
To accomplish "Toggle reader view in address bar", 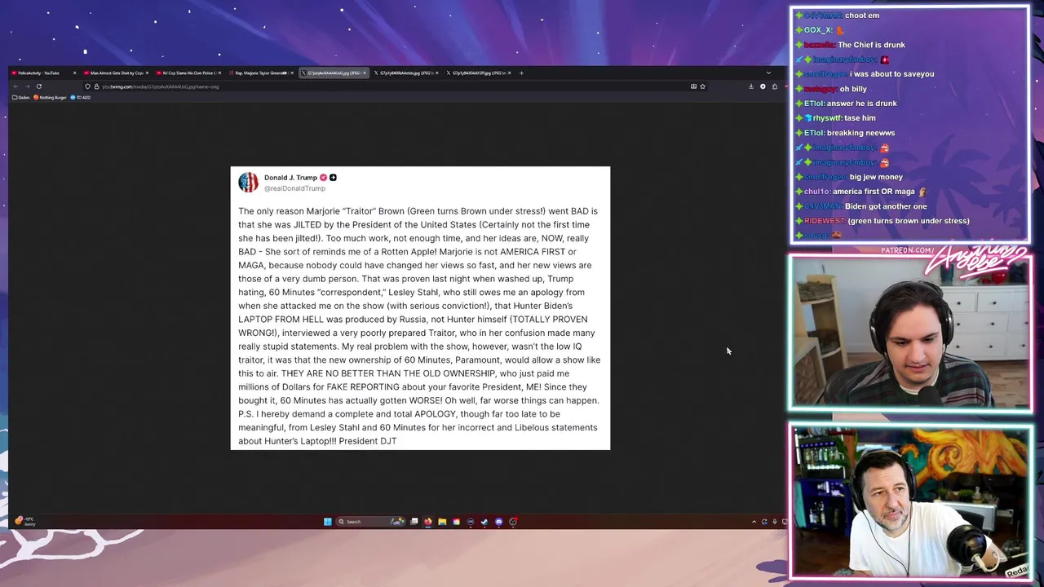I will coord(693,86).
